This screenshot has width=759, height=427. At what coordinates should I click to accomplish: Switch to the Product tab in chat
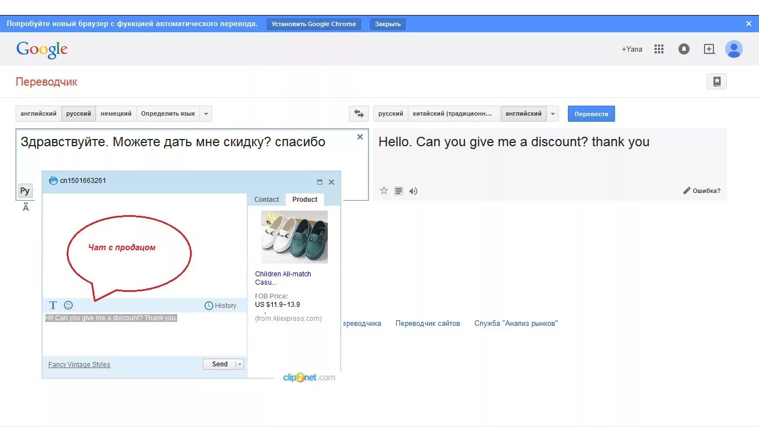(304, 200)
